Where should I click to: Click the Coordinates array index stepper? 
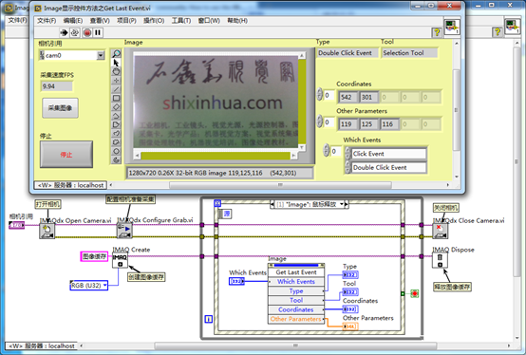(x=320, y=95)
